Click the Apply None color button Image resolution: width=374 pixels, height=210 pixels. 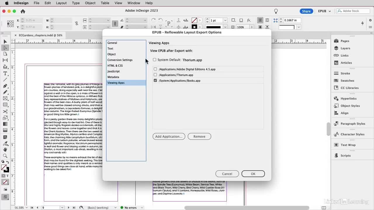(x=5, y=182)
